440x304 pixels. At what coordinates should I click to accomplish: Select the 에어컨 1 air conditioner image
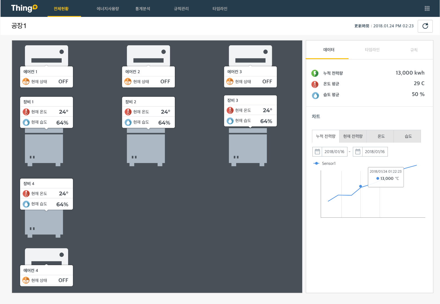pyautogui.click(x=46, y=55)
